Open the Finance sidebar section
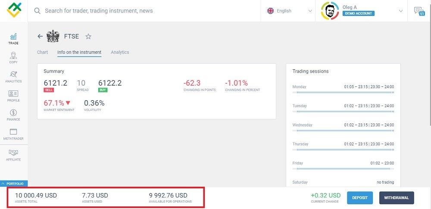The image size is (431, 209). (x=13, y=114)
